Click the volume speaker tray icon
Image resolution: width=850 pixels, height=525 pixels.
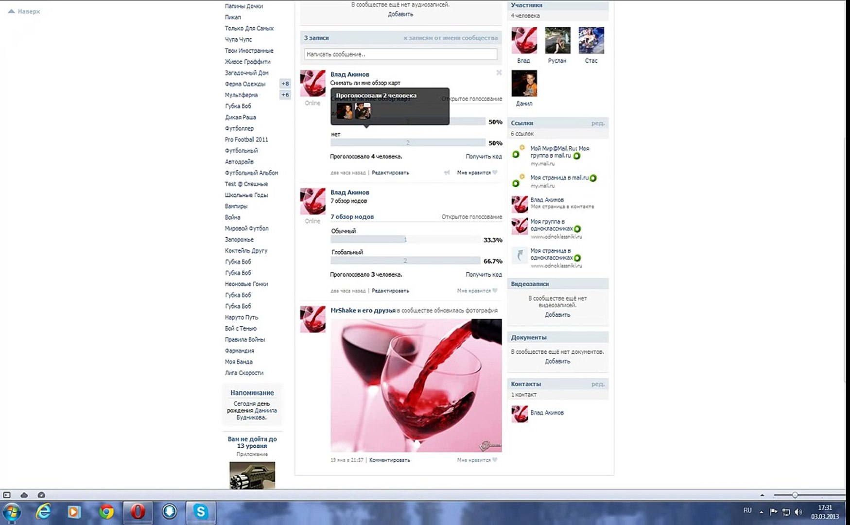tap(798, 512)
